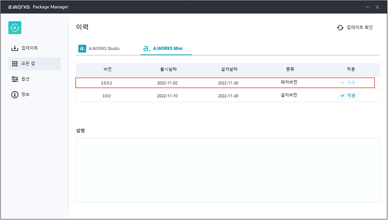Click install date in 3.0.0.2 row
Image resolution: width=388 pixels, height=220 pixels.
coord(228,83)
